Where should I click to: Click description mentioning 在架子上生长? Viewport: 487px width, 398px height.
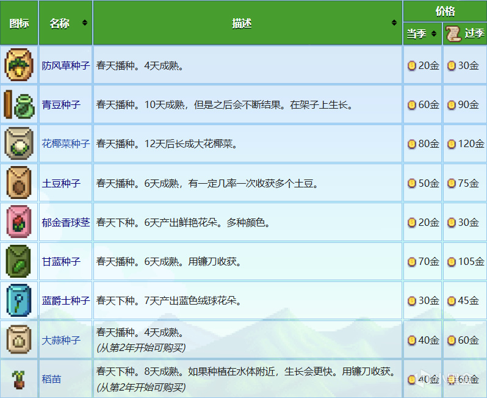pos(225,105)
